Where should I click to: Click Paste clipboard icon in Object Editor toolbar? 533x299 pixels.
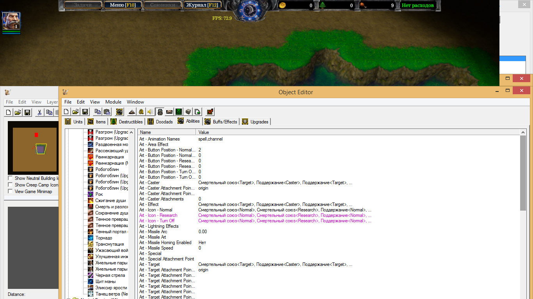click(107, 112)
